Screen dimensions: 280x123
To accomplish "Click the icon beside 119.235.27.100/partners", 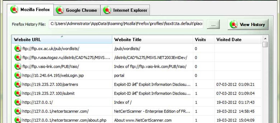I will click(18, 84).
